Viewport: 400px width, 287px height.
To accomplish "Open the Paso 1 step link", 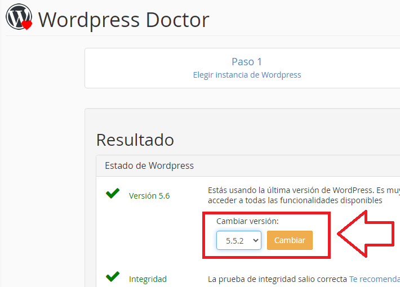I will 247,62.
